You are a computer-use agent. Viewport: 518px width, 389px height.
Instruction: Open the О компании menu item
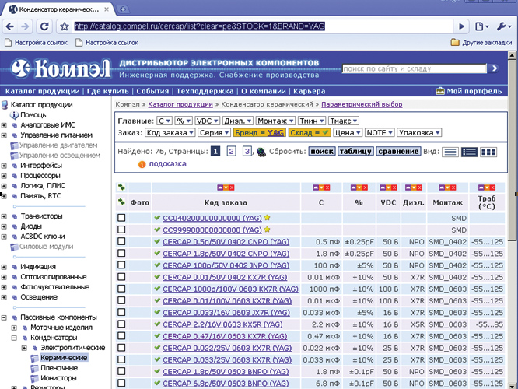[264, 91]
